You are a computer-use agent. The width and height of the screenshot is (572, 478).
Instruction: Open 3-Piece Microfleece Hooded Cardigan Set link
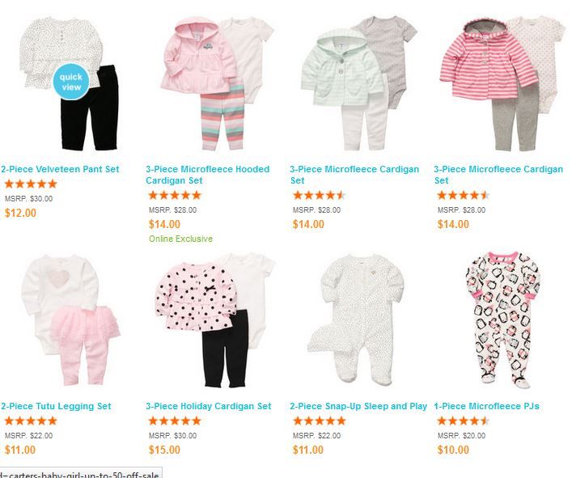point(208,175)
